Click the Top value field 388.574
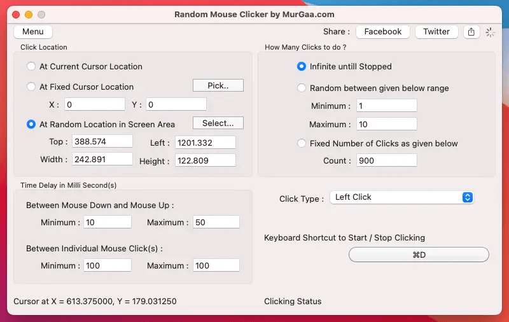The width and height of the screenshot is (509, 322). (102, 141)
